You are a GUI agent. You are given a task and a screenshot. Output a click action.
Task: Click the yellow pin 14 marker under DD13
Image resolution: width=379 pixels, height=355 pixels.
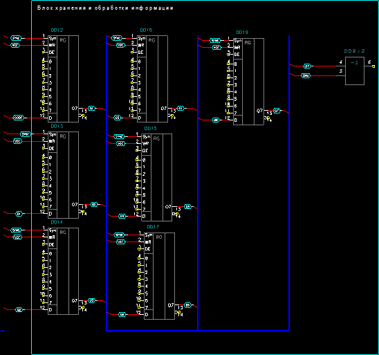83,212
